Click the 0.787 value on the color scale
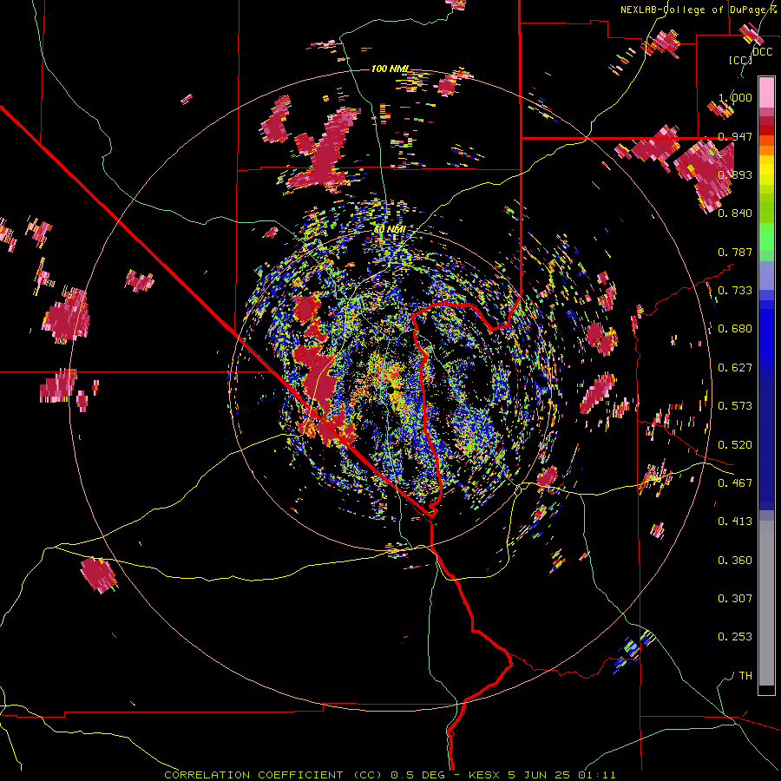 click(x=735, y=252)
